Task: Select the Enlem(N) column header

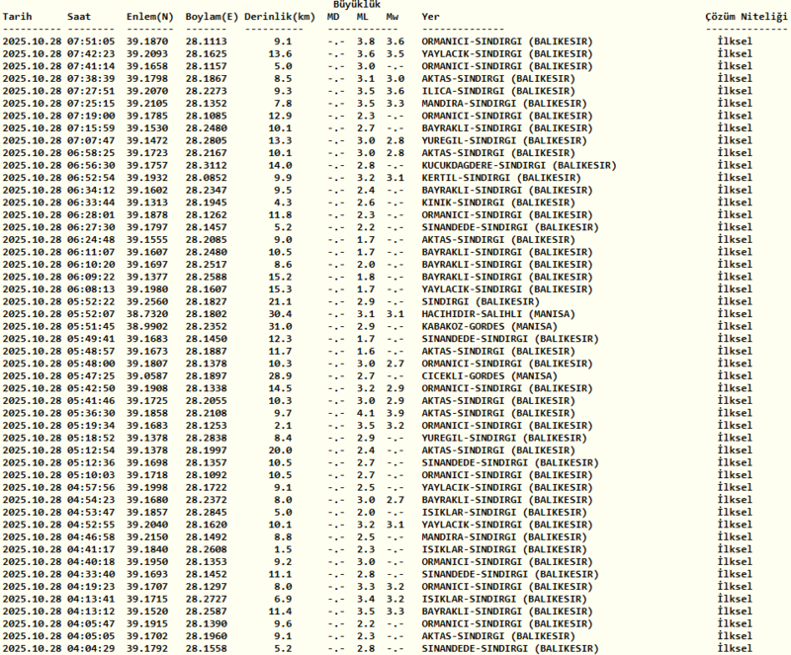Action: click(x=149, y=18)
